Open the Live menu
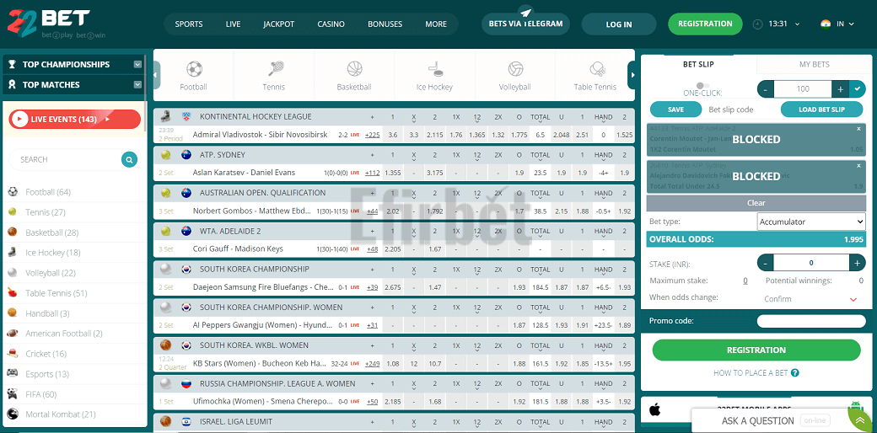Screen dimensions: 877x433 [x=234, y=24]
